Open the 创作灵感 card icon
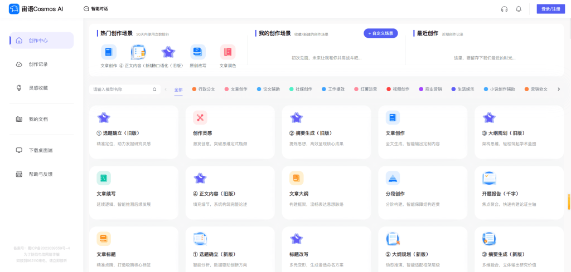This screenshot has height=272, width=571. click(x=200, y=118)
